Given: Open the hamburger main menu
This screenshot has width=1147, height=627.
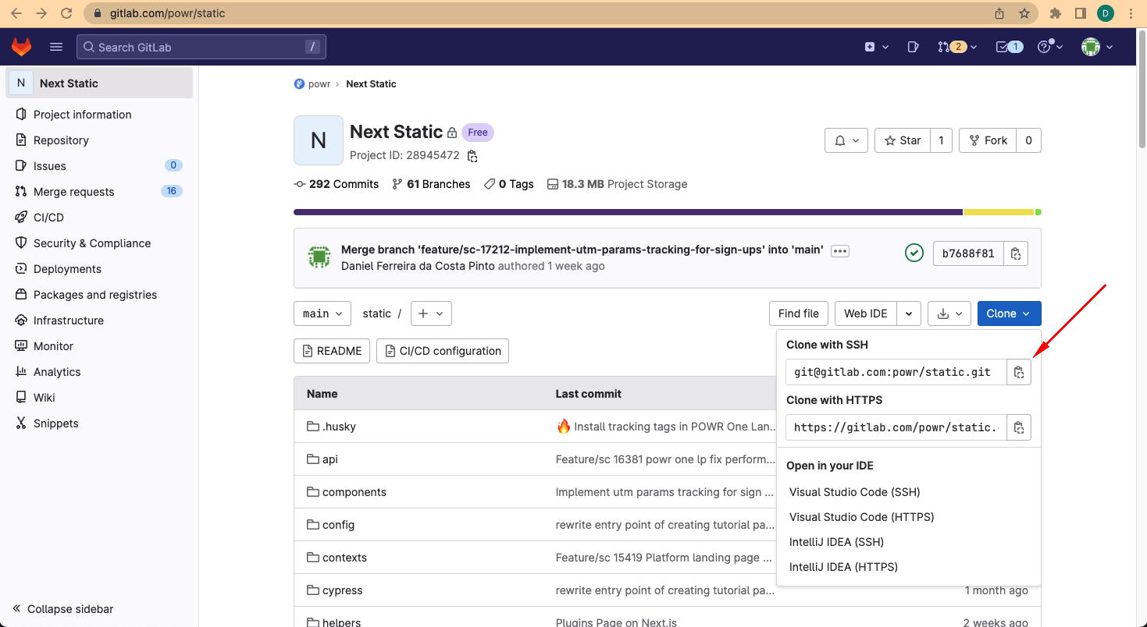Looking at the screenshot, I should pyautogui.click(x=56, y=47).
